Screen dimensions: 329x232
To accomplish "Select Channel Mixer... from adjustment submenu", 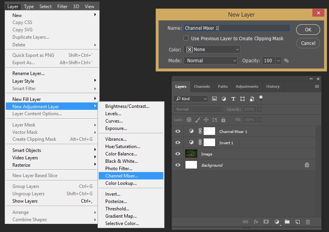I will [x=131, y=176].
